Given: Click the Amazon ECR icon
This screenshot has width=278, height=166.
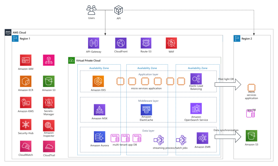Looking at the screenshot, I should coord(26,81).
